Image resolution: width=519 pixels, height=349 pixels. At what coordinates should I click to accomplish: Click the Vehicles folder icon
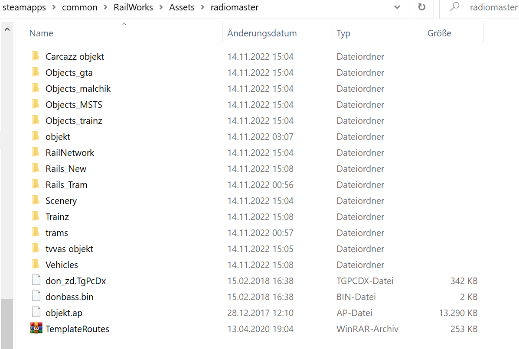click(x=36, y=265)
